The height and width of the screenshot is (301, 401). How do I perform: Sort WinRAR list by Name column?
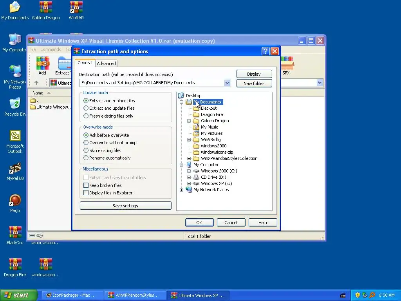click(38, 93)
